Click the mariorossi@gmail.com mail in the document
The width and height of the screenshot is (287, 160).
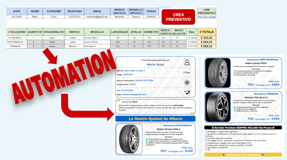[x=134, y=95]
